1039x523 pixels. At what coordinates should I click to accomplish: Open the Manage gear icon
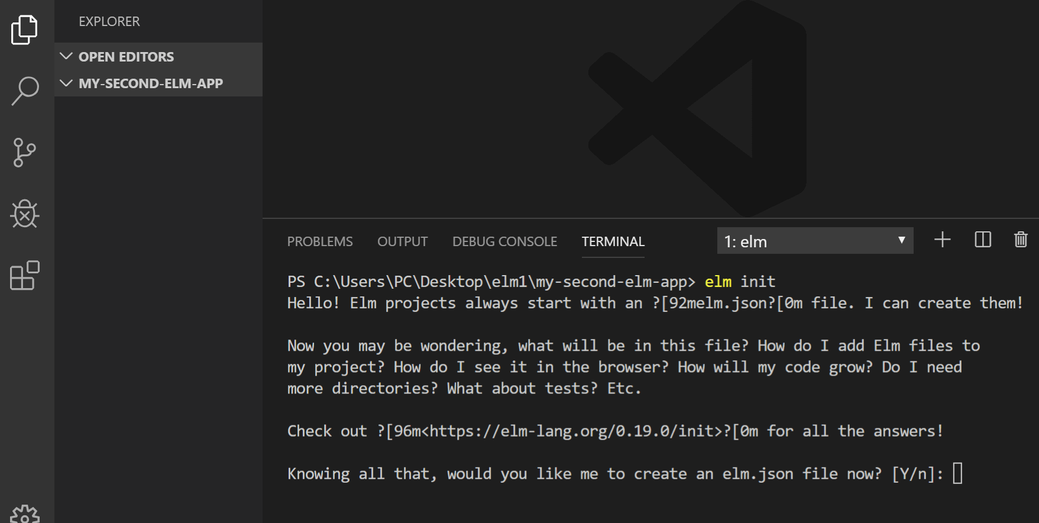click(x=25, y=514)
